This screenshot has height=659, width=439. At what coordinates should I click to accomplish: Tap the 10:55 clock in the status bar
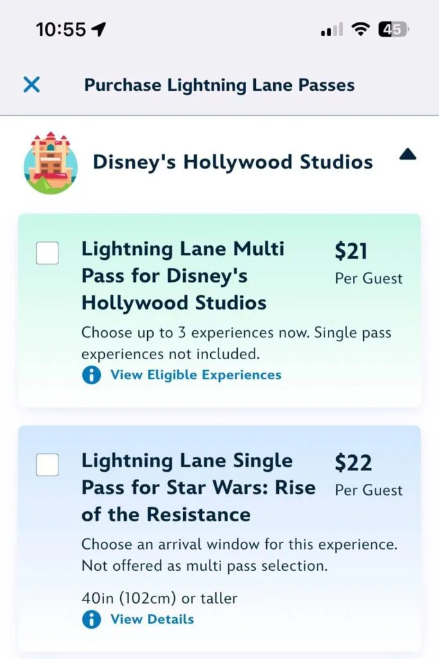point(62,28)
